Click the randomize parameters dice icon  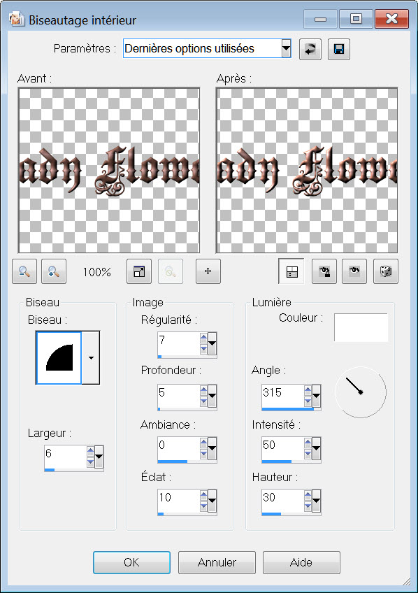point(386,271)
